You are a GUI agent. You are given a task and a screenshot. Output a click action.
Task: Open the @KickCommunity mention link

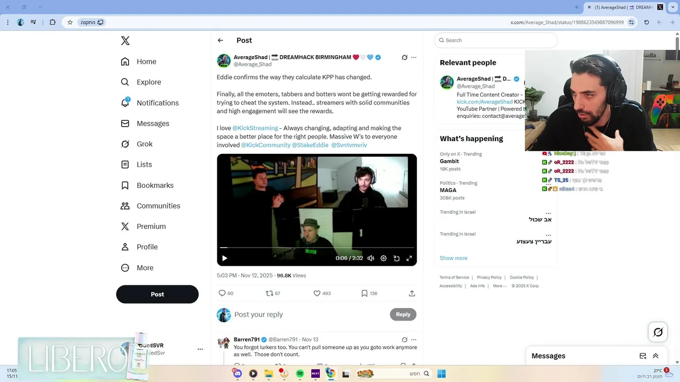266,145
